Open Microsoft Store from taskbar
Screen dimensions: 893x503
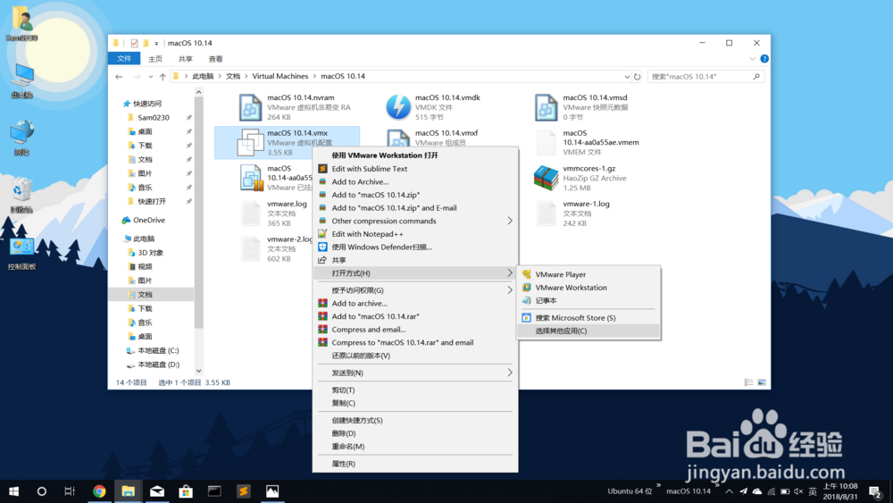[x=186, y=491]
